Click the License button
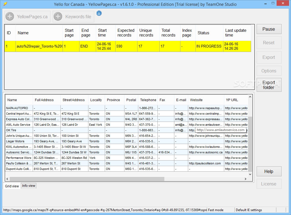The image size is (291, 215). click(x=269, y=184)
